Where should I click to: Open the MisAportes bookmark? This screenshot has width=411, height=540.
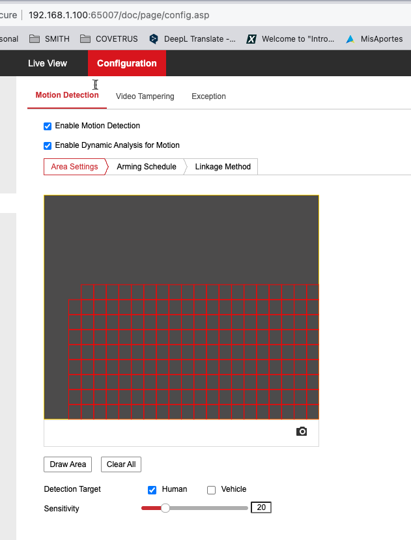pos(375,39)
